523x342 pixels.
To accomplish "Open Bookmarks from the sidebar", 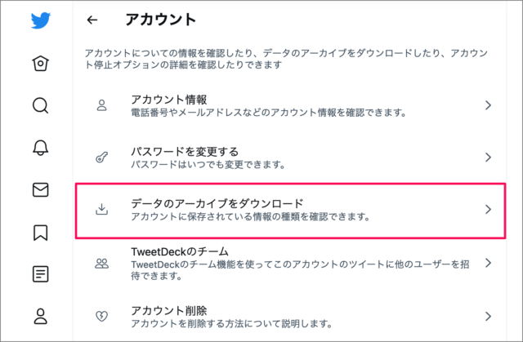I will point(40,232).
